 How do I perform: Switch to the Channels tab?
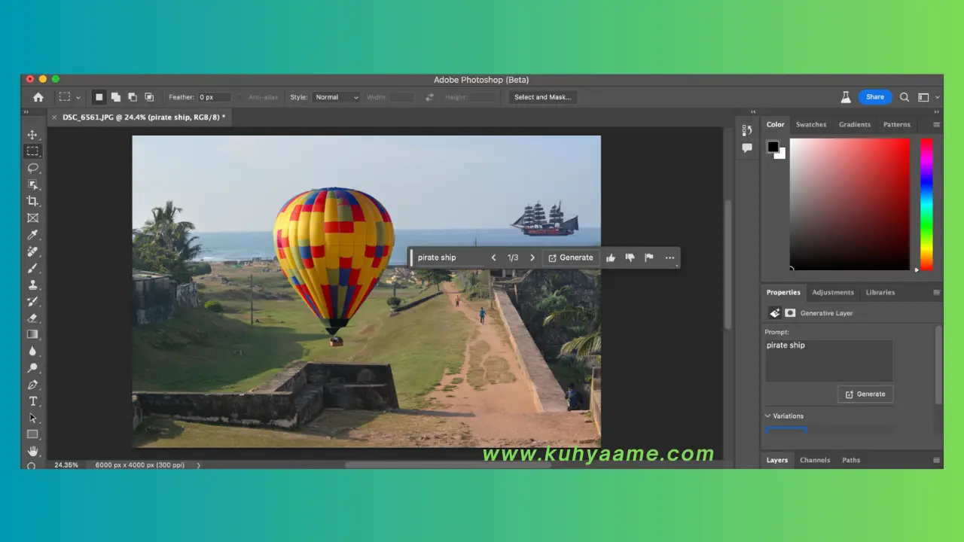pos(815,460)
